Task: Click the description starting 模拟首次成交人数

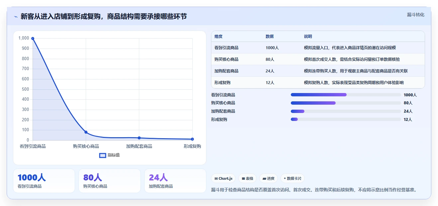Action: 352,59
